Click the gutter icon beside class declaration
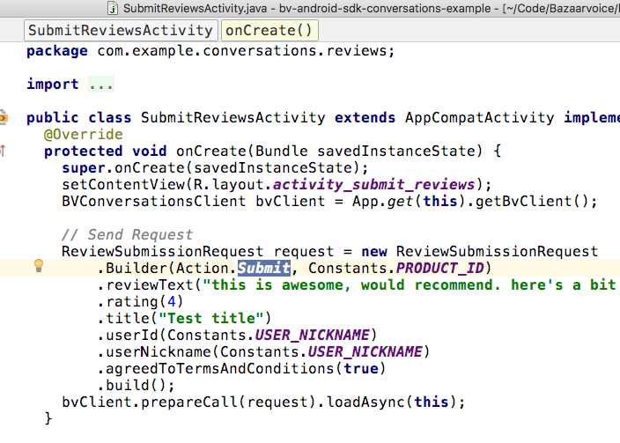 [4, 117]
